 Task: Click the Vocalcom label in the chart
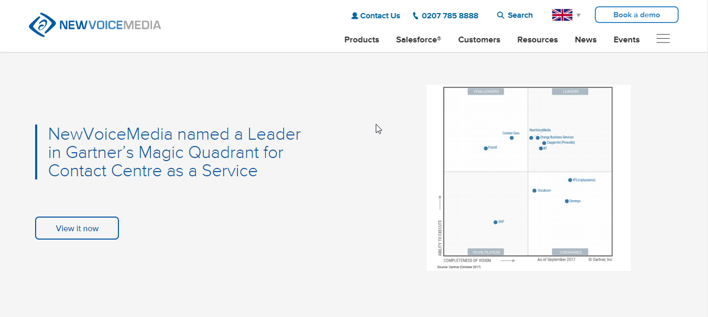(544, 190)
